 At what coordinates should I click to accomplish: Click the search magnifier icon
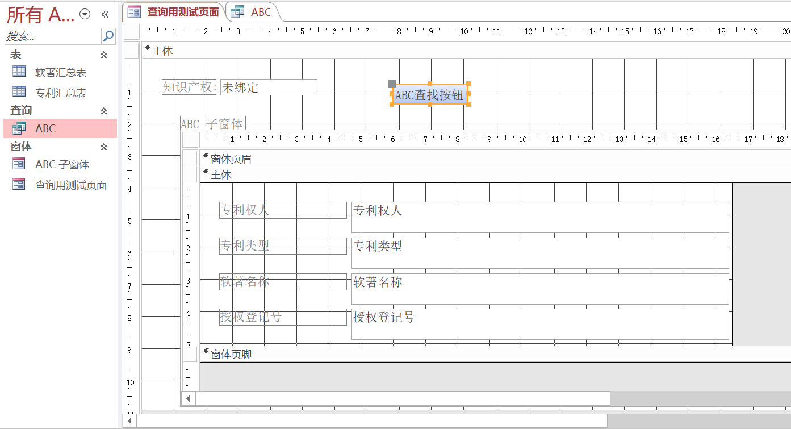108,36
